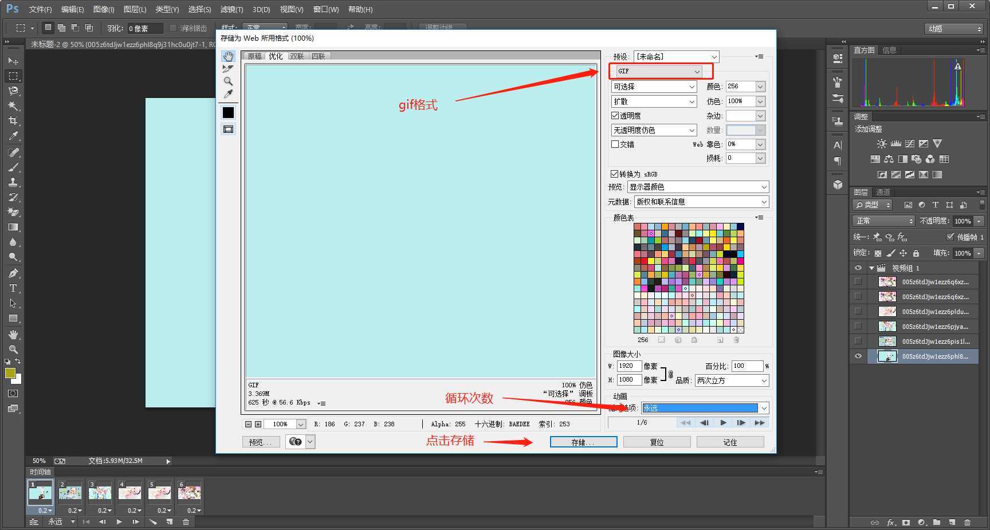The height and width of the screenshot is (530, 990).
Task: Collapse the Video Group 1 layer group
Action: click(871, 268)
